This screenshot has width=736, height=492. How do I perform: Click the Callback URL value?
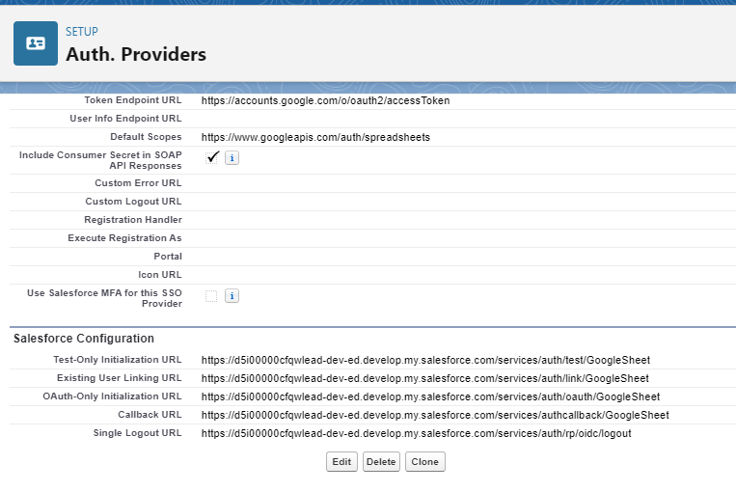[435, 415]
